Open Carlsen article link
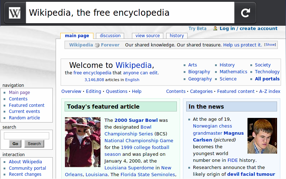The image size is (286, 179). 203,140
